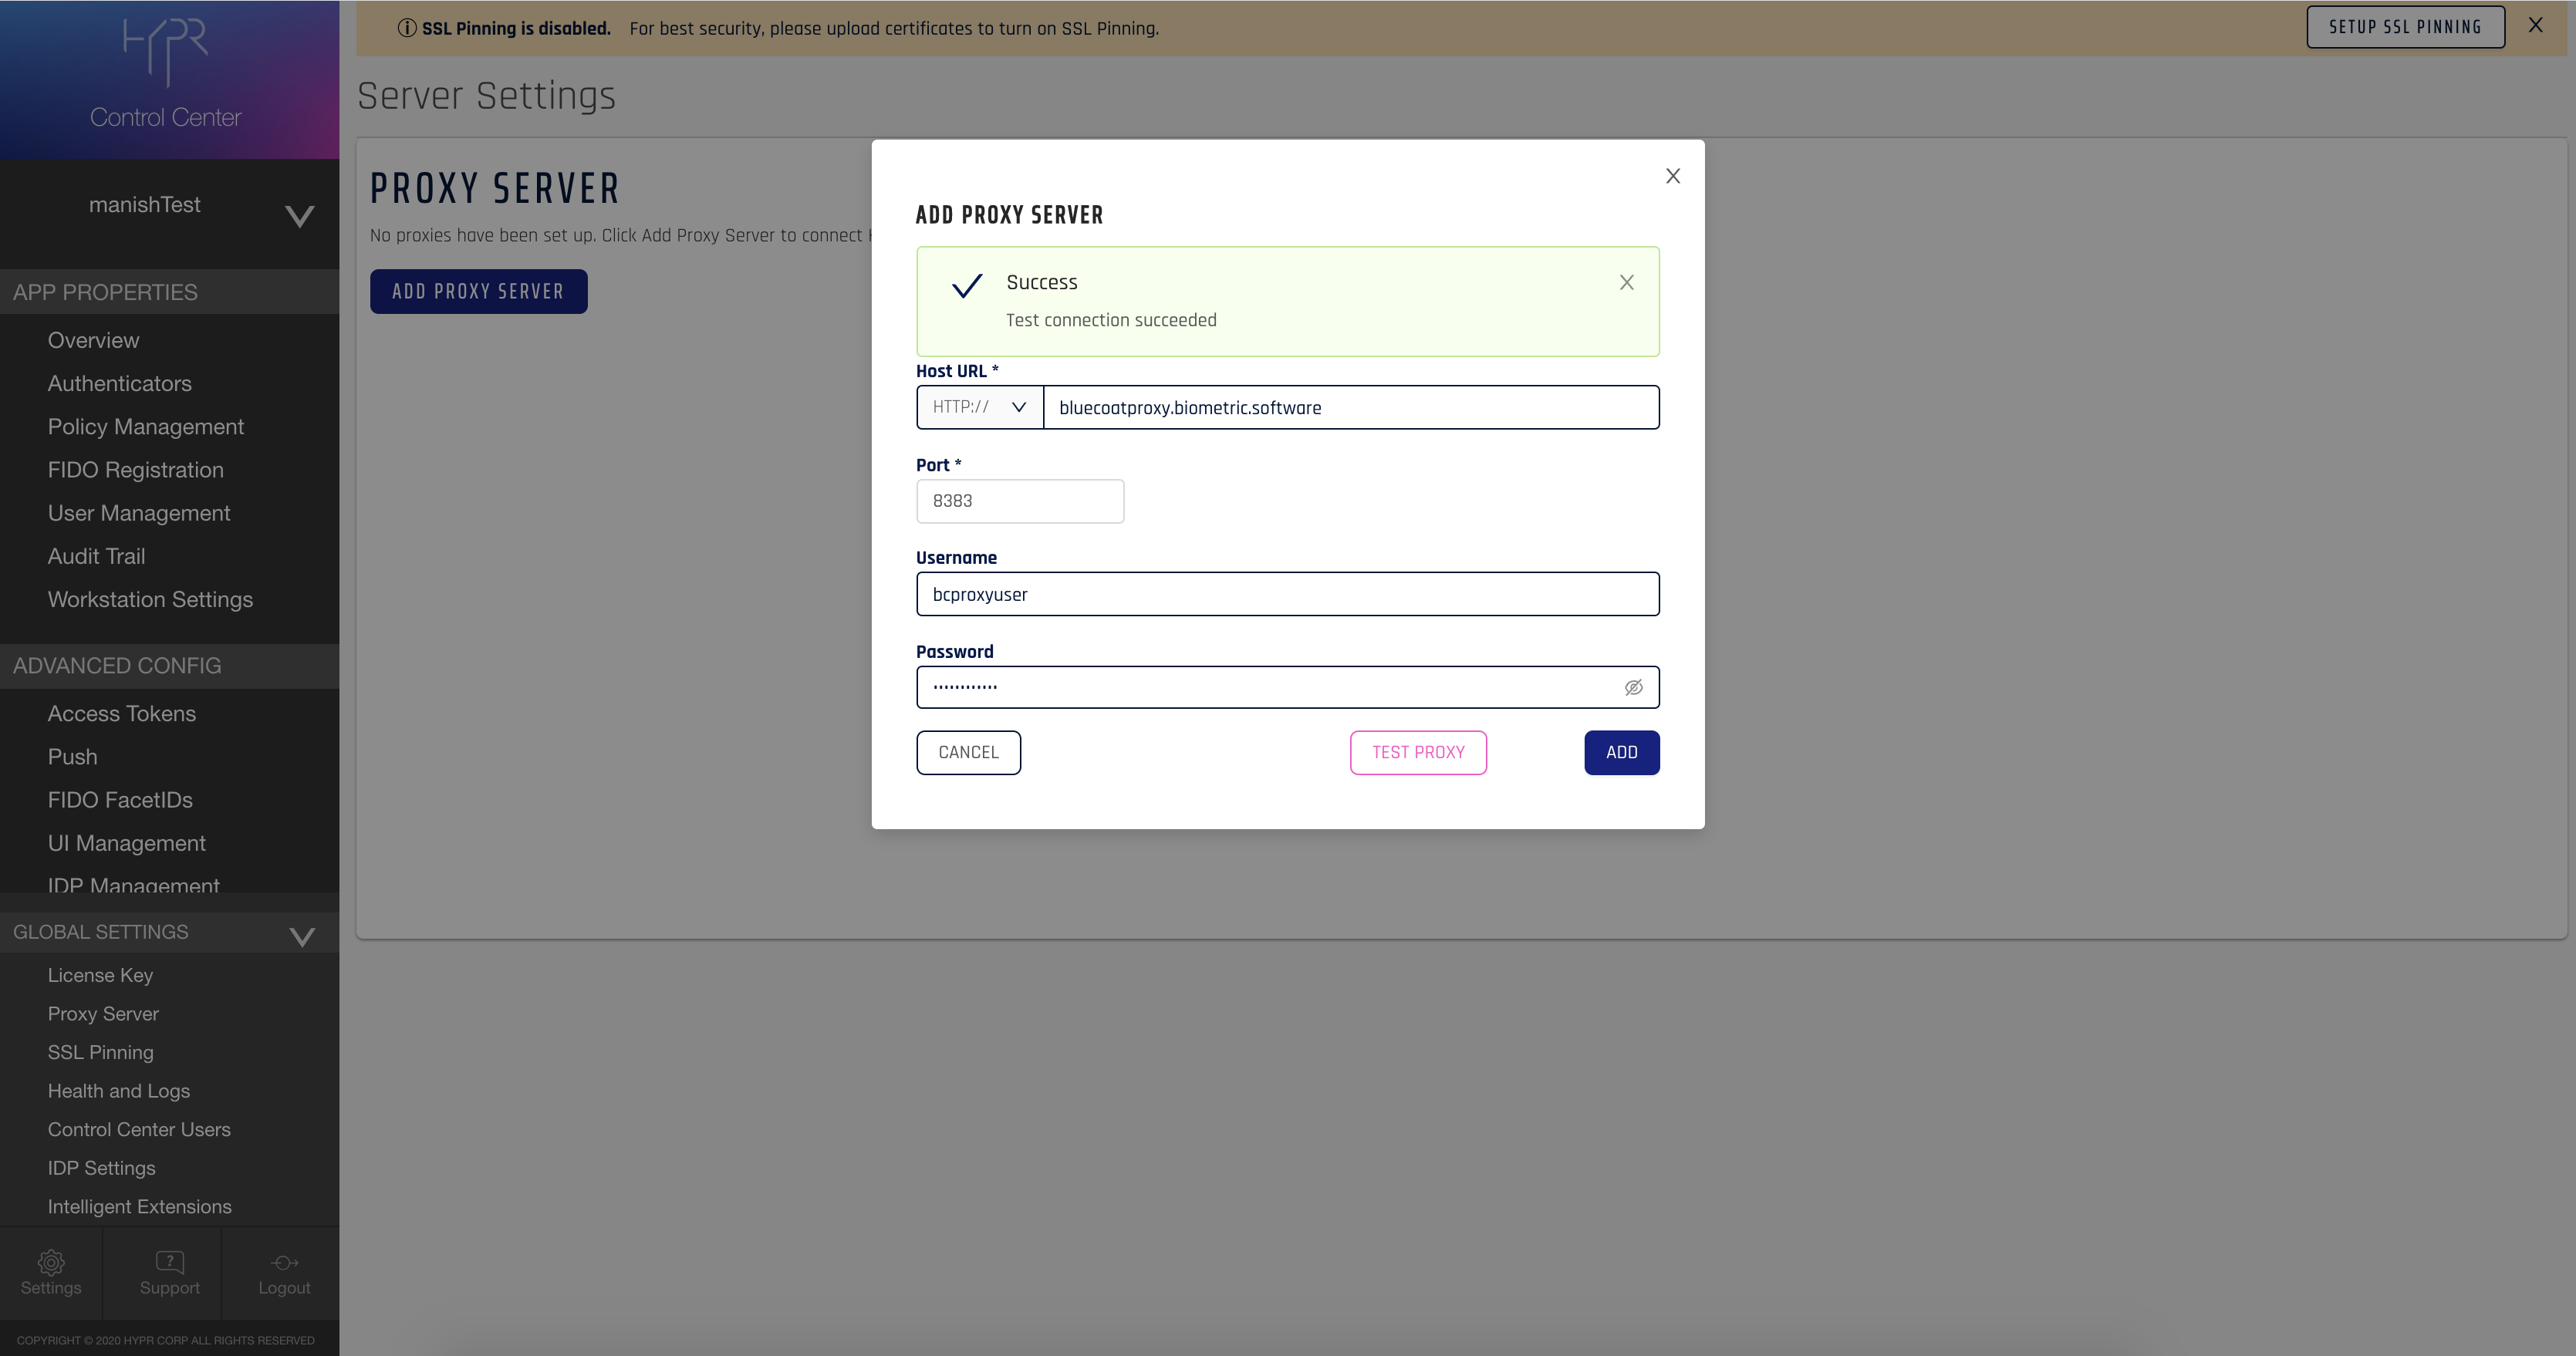Click the Add button in dialog
2576x1356 pixels.
tap(1621, 753)
